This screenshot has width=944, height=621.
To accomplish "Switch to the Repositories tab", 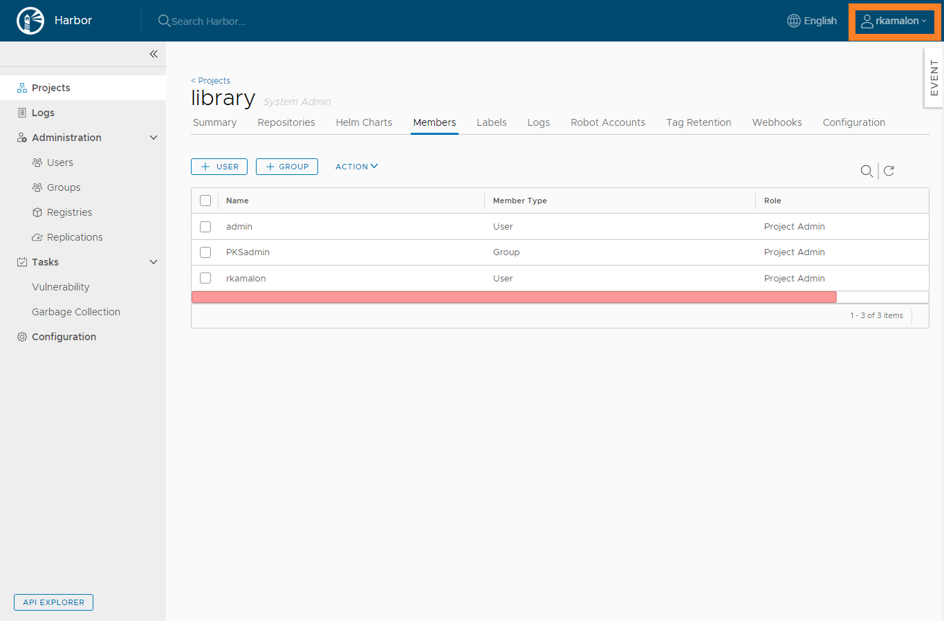I will click(x=286, y=122).
